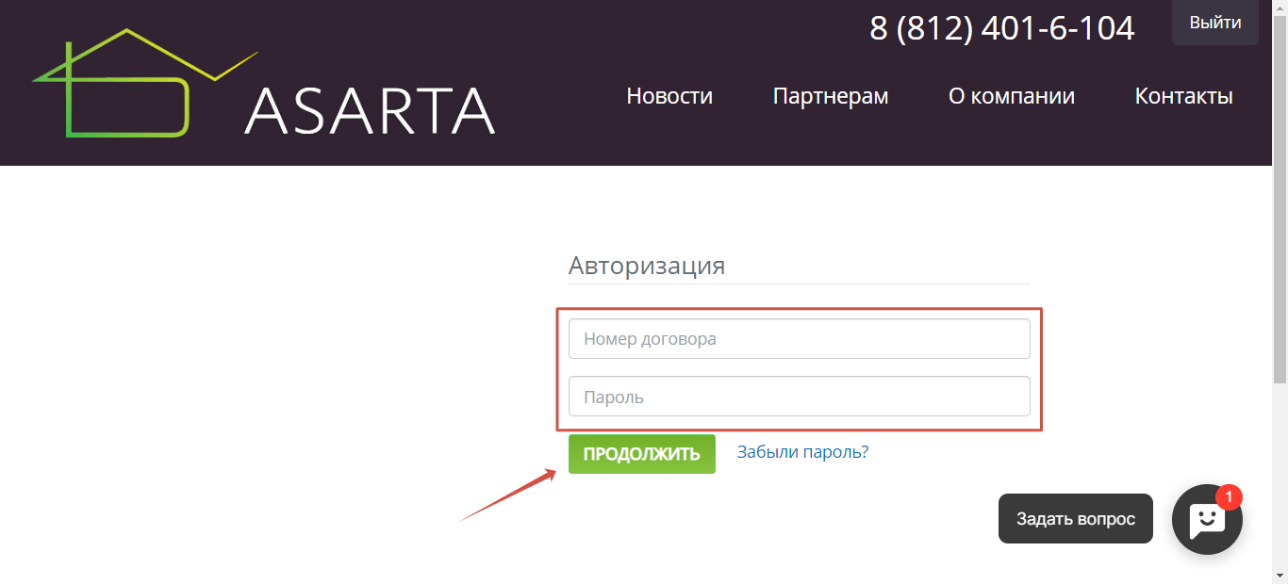The image size is (1288, 584).
Task: Click the phone number 8 (812) 401-6-104
Action: (1001, 28)
